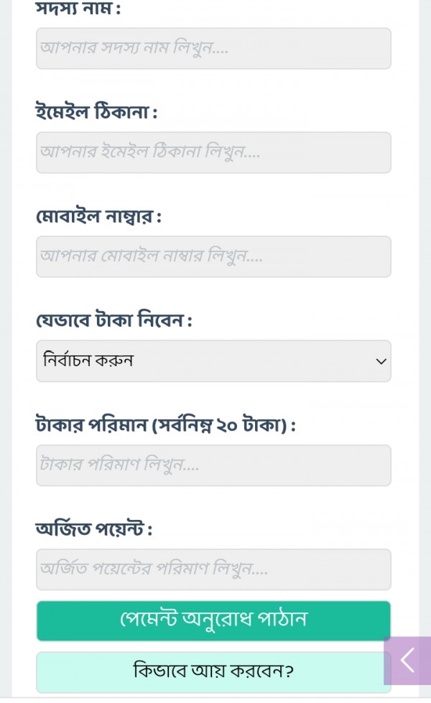Screen dimensions: 431x703
Task: Focus the অর্জিত পয়েন্ট input box
Action: point(213,569)
